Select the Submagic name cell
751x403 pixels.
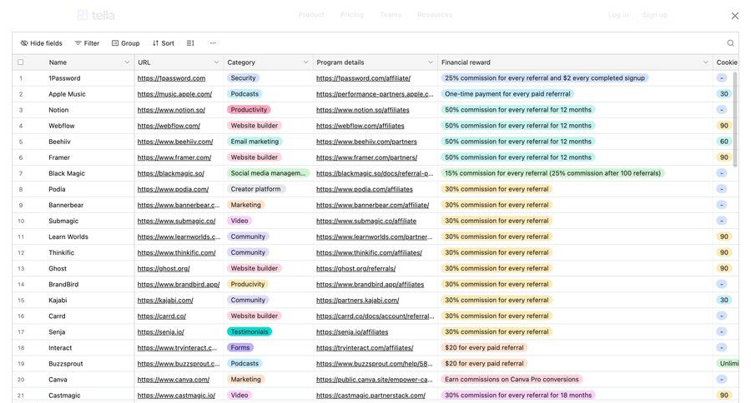(73, 221)
